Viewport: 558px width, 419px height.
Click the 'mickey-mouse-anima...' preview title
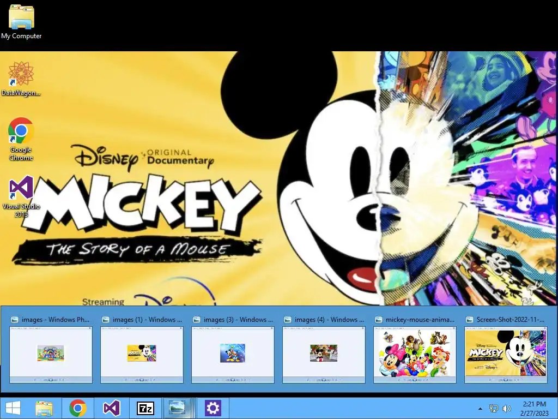pyautogui.click(x=420, y=320)
